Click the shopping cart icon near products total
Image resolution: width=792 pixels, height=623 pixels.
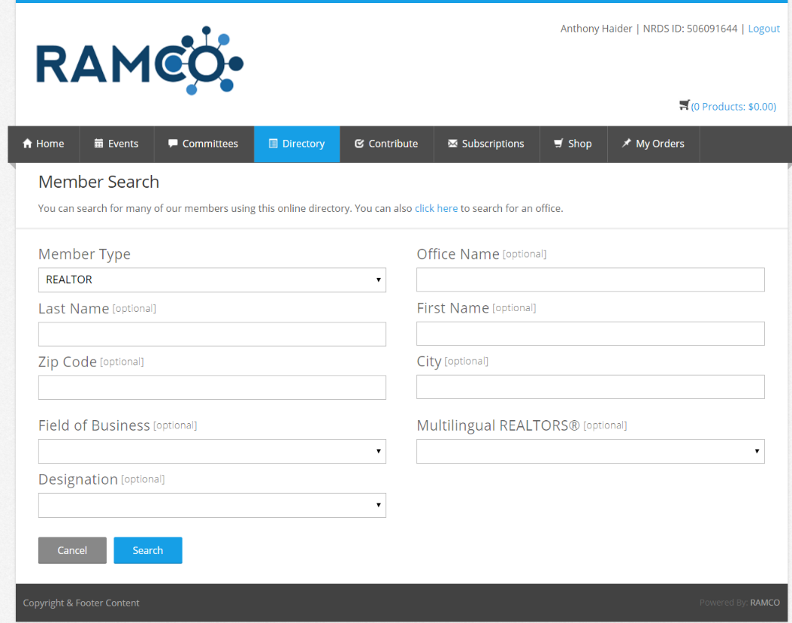coord(684,105)
